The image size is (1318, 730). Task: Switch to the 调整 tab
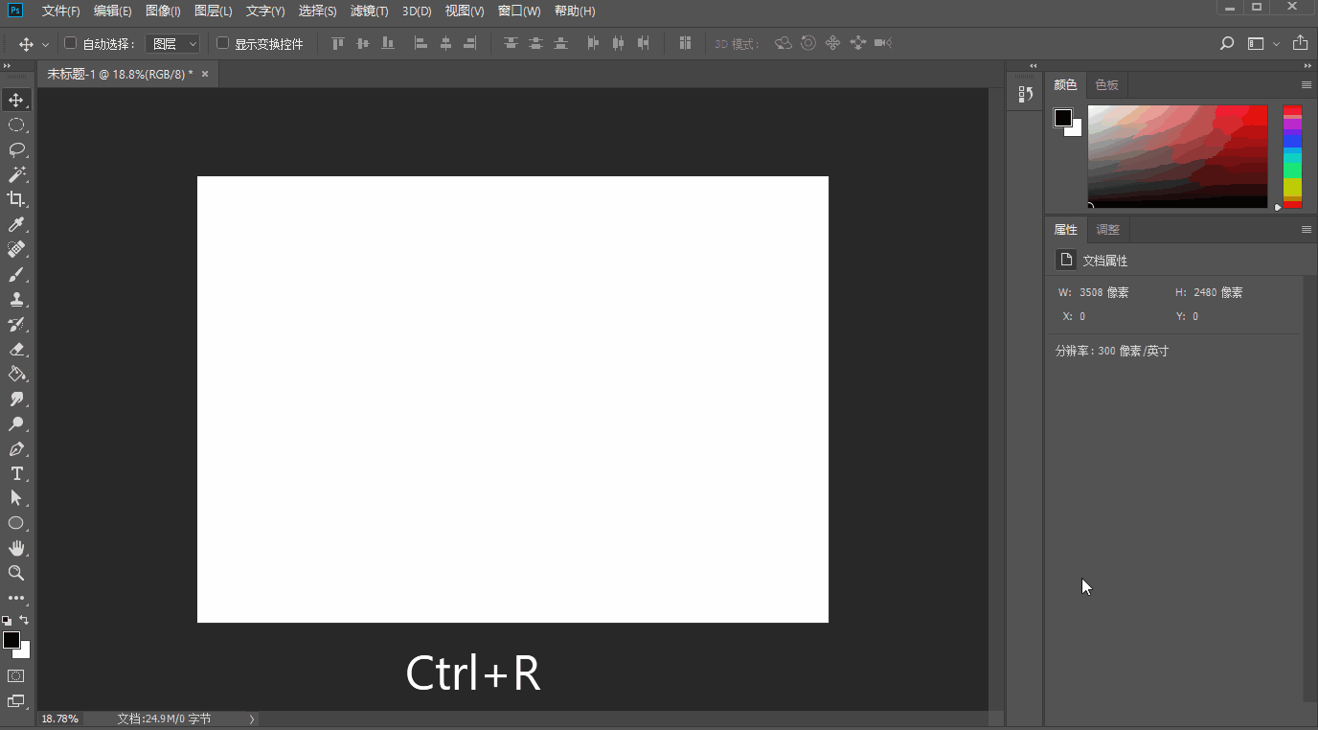pos(1107,229)
